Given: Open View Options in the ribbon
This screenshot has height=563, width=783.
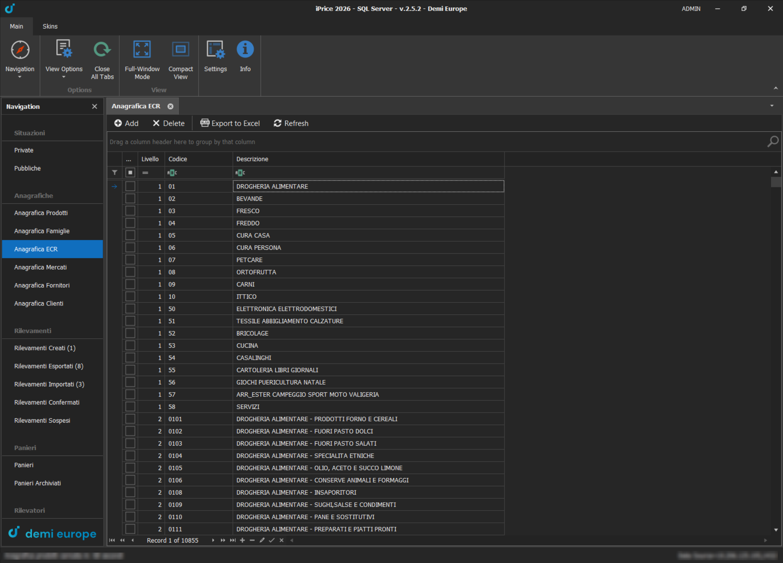Looking at the screenshot, I should (64, 59).
